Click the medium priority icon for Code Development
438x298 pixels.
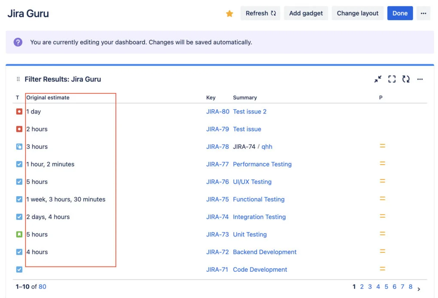383,269
